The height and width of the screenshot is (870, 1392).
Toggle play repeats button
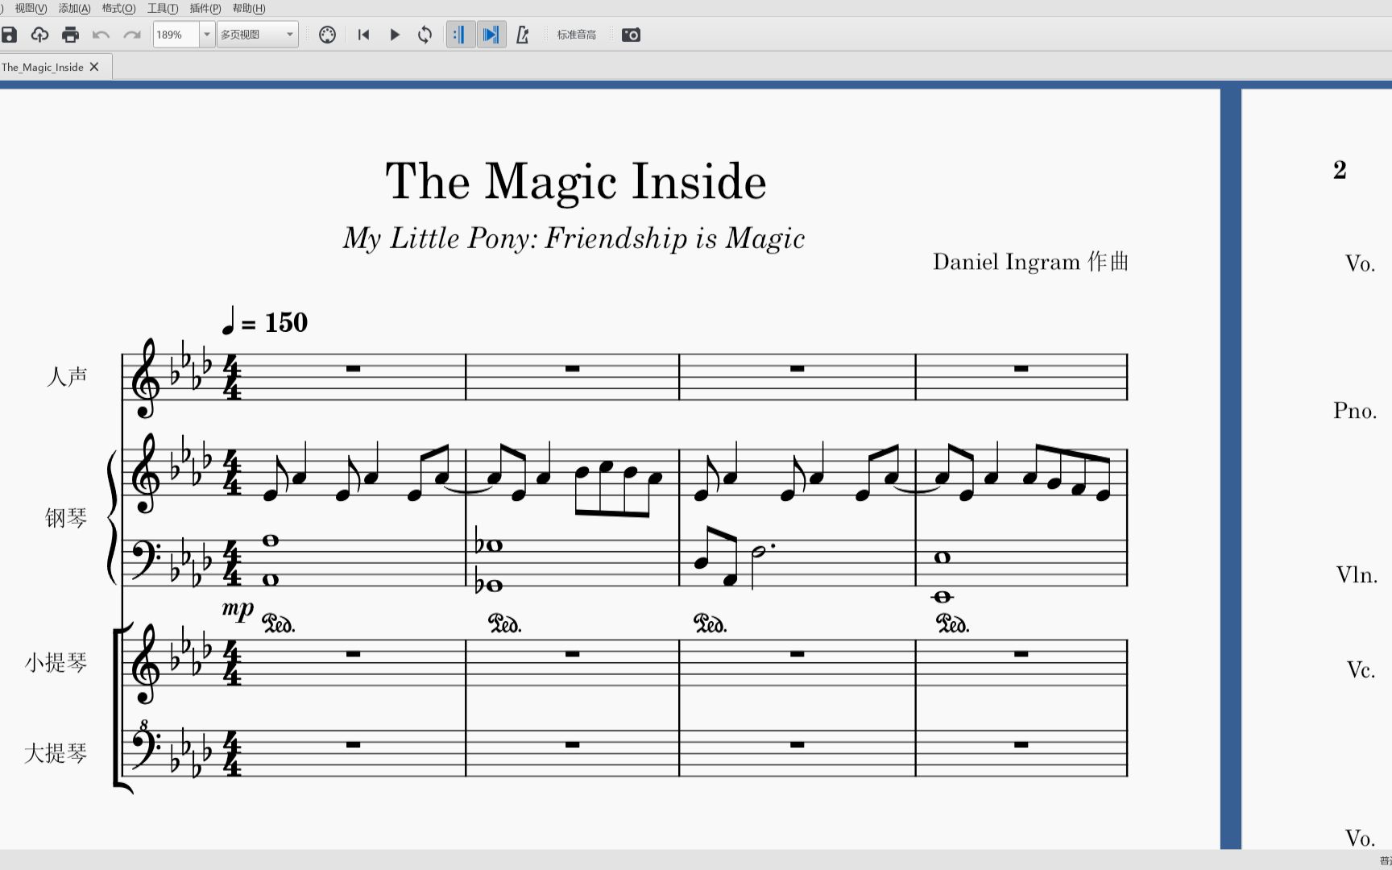(x=461, y=35)
